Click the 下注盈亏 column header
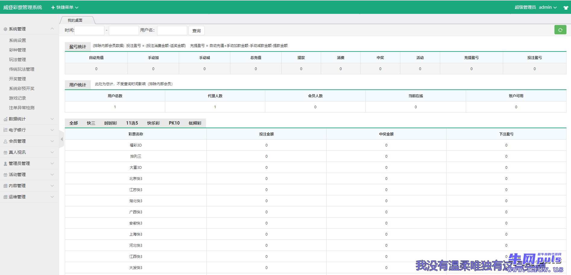Screen dimensions: 571x275 coord(506,134)
